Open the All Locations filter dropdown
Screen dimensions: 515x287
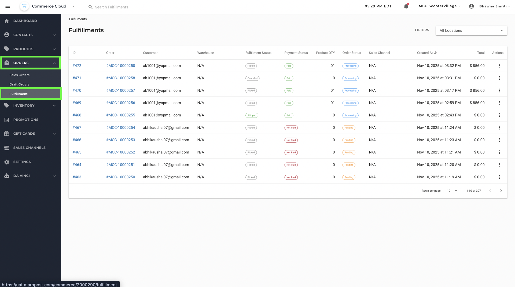click(x=471, y=31)
